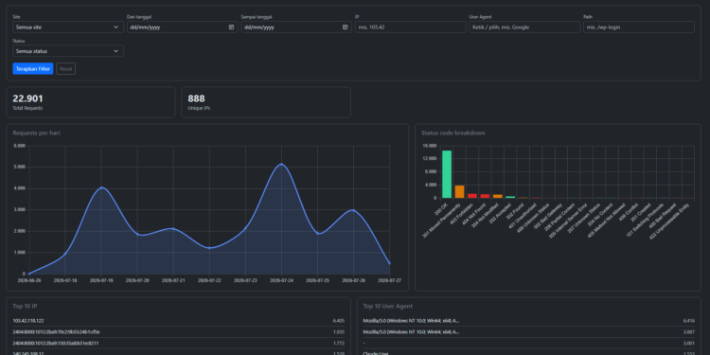Click the 404 Not Found red bar
Screen dimensions: 710x355
(x=485, y=196)
